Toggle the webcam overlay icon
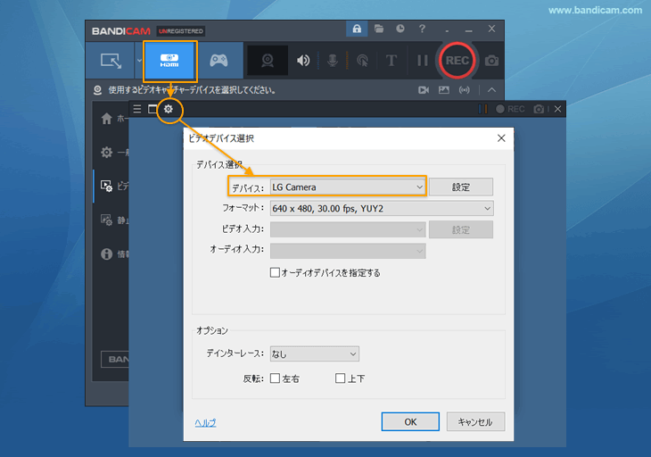 (x=267, y=61)
